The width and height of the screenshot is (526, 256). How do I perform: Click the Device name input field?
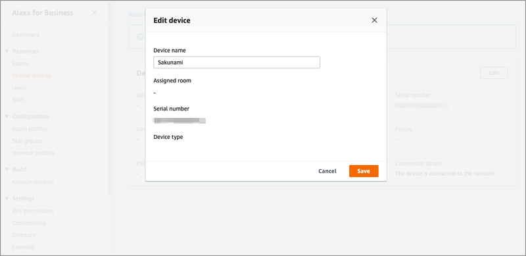pyautogui.click(x=237, y=63)
